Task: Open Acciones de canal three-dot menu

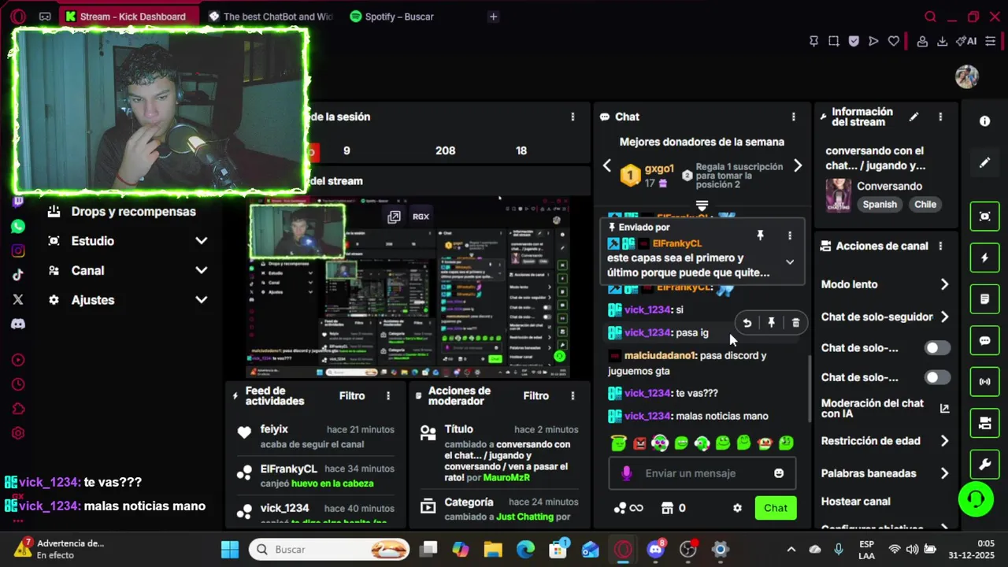Action: pyautogui.click(x=940, y=246)
